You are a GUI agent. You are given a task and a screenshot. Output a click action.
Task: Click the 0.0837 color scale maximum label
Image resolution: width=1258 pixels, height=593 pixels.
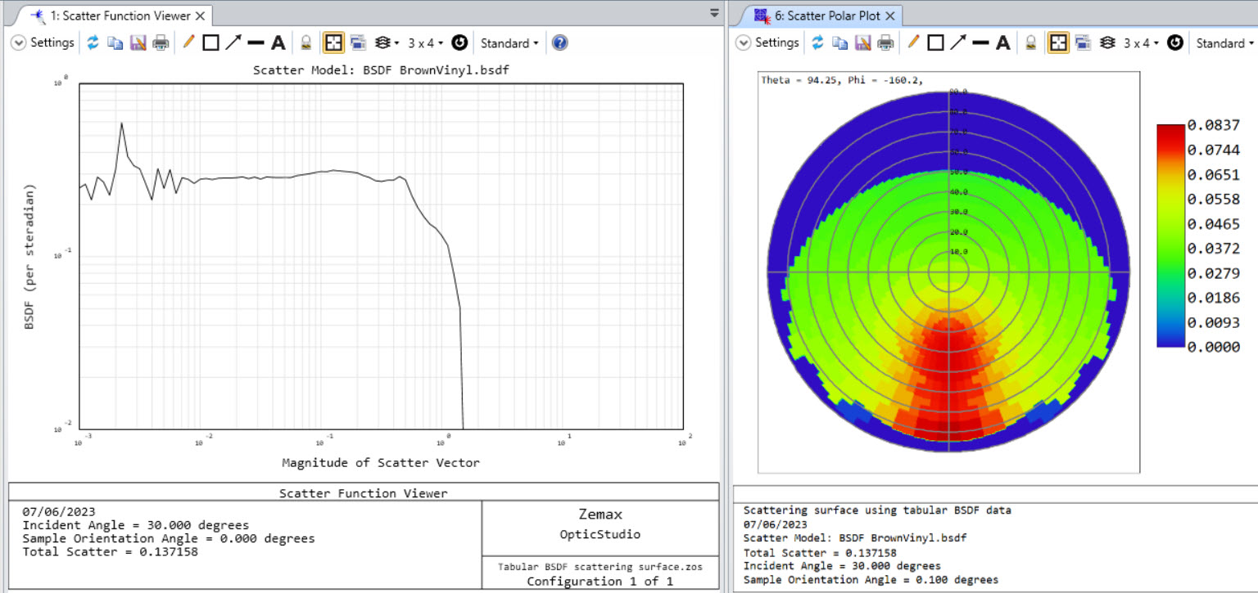1215,125
